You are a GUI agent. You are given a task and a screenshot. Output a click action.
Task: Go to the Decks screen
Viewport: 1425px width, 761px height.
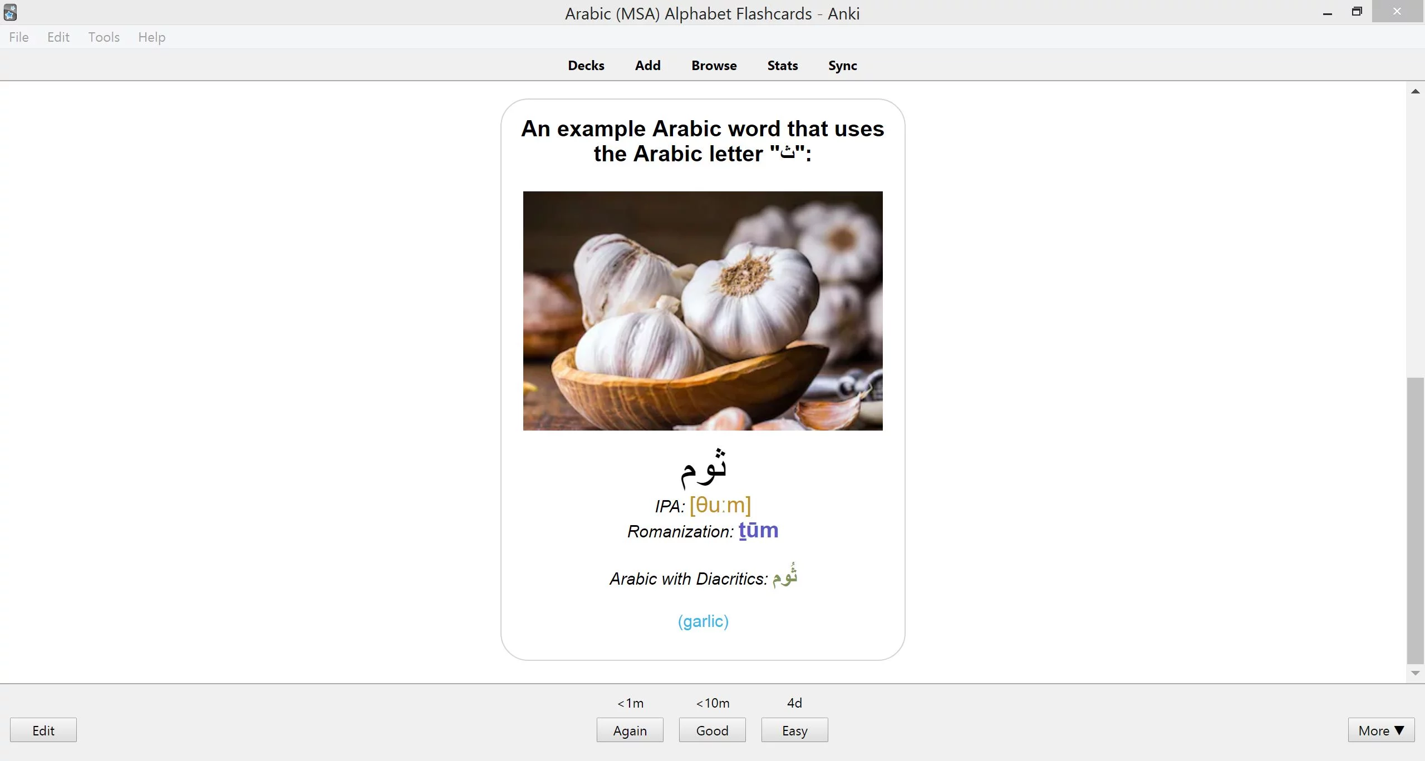pyautogui.click(x=586, y=66)
